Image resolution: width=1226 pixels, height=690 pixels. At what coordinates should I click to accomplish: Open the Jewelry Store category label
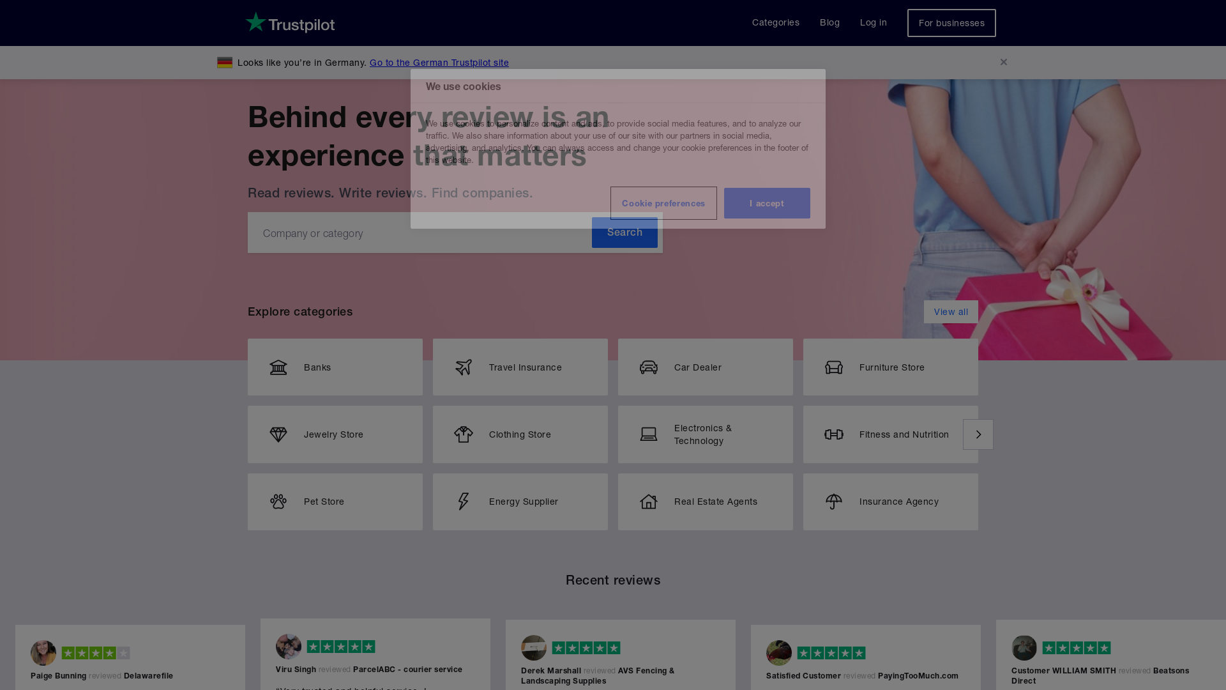pos(333,434)
